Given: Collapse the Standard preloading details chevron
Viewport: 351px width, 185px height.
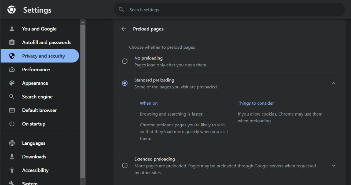Looking at the screenshot, I should click(334, 83).
